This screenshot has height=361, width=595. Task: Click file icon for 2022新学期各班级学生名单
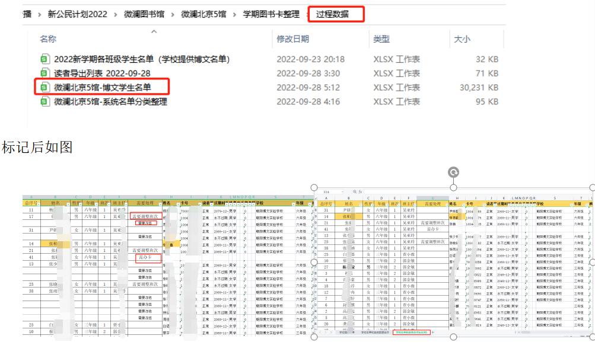click(x=44, y=59)
